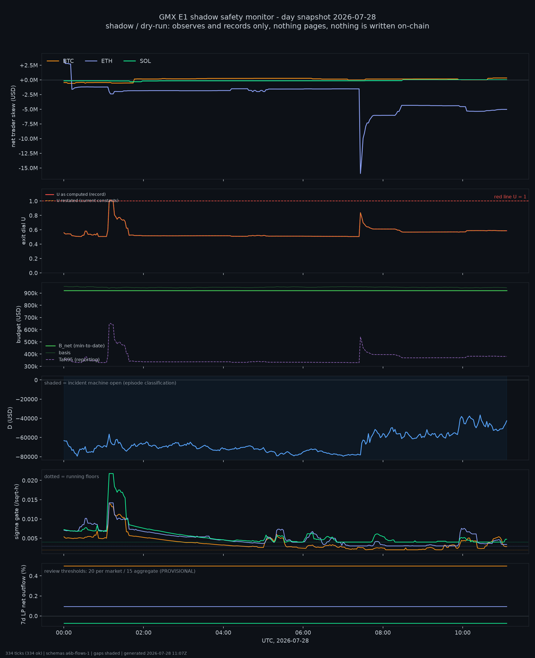Image resolution: width=535 pixels, height=658 pixels.
Task: Click the '0.015' sigma gate tick label
Action: click(30, 500)
